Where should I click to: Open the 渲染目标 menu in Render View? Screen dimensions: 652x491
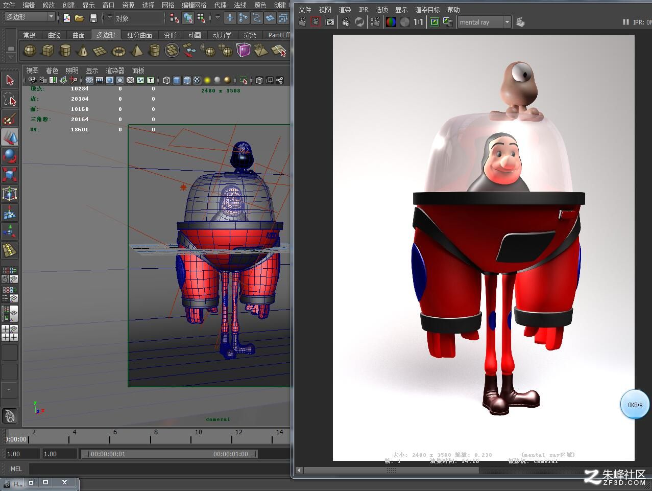pos(427,10)
